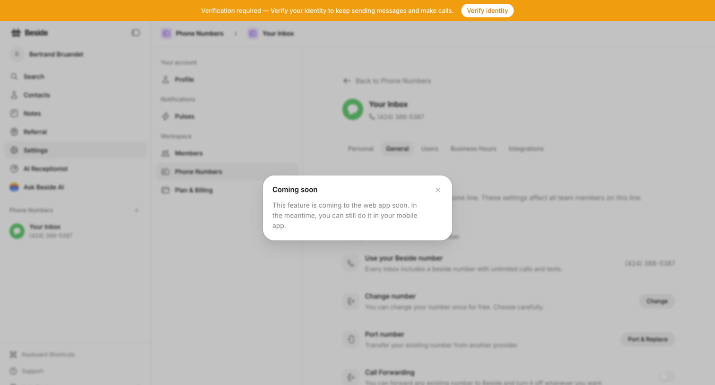
Task: Select Your Inbox in sidebar list
Action: (x=76, y=231)
